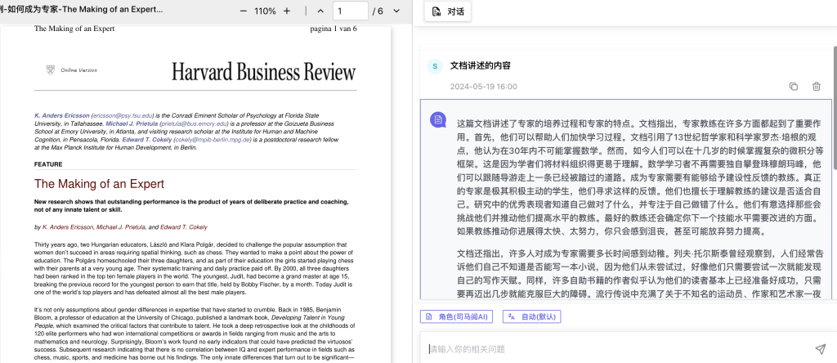This screenshot has width=837, height=363.
Task: Click the 2024-05-19 16:00 timestamp
Action: point(484,87)
